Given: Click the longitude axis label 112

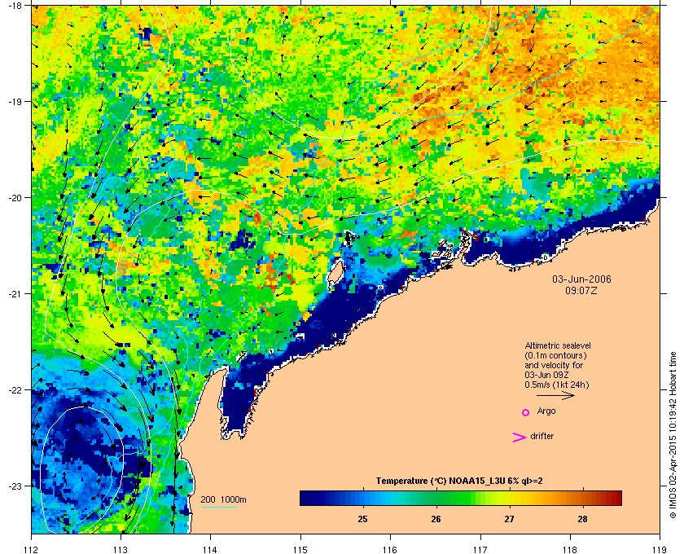Looking at the screenshot, I should pos(32,550).
